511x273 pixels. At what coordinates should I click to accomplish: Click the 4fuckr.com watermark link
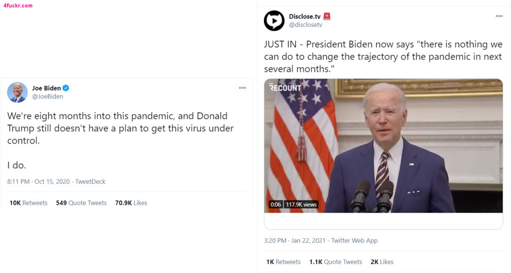pyautogui.click(x=18, y=5)
